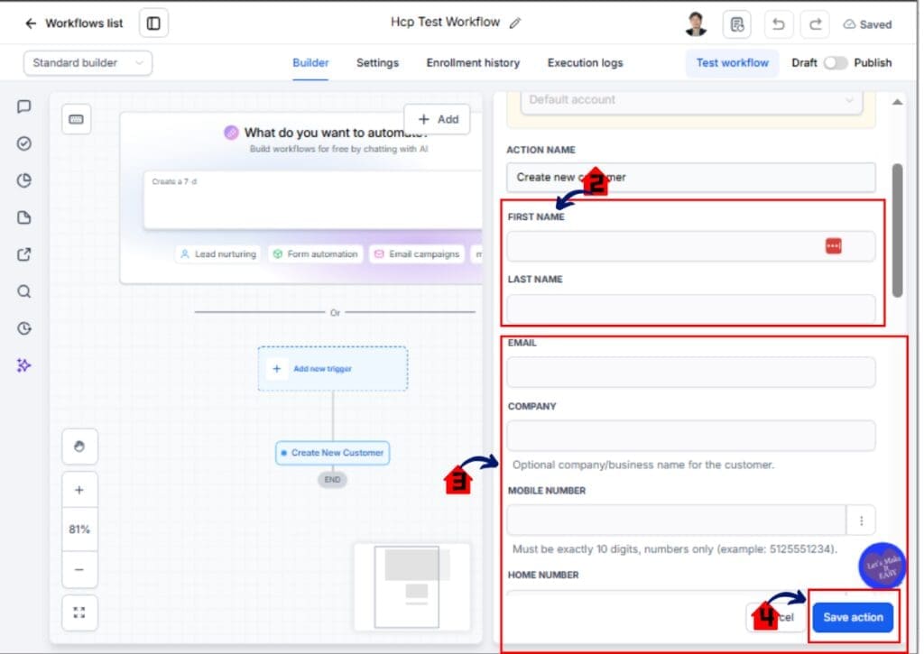Open the history clock sidebar icon

[x=24, y=328]
